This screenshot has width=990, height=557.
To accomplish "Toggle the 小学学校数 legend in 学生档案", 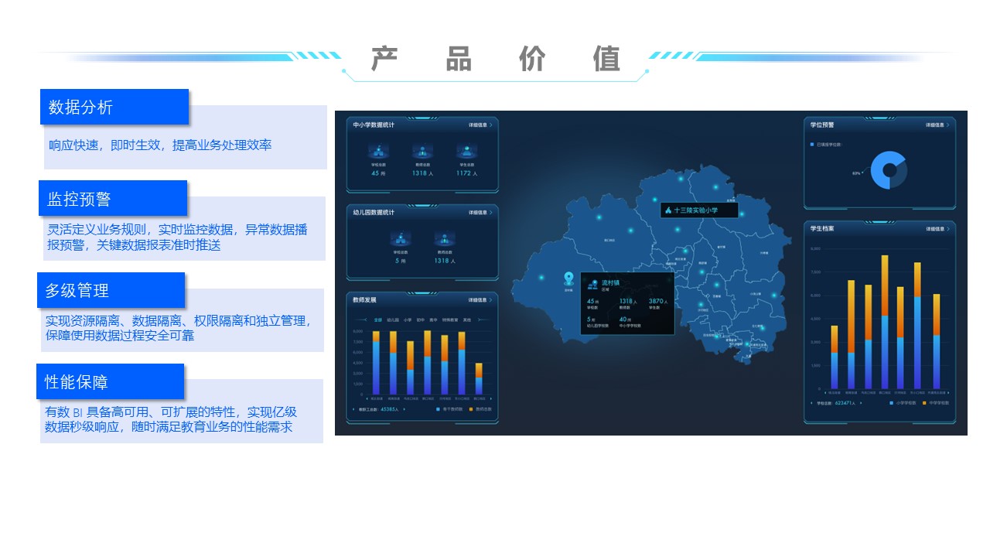I will tap(903, 403).
